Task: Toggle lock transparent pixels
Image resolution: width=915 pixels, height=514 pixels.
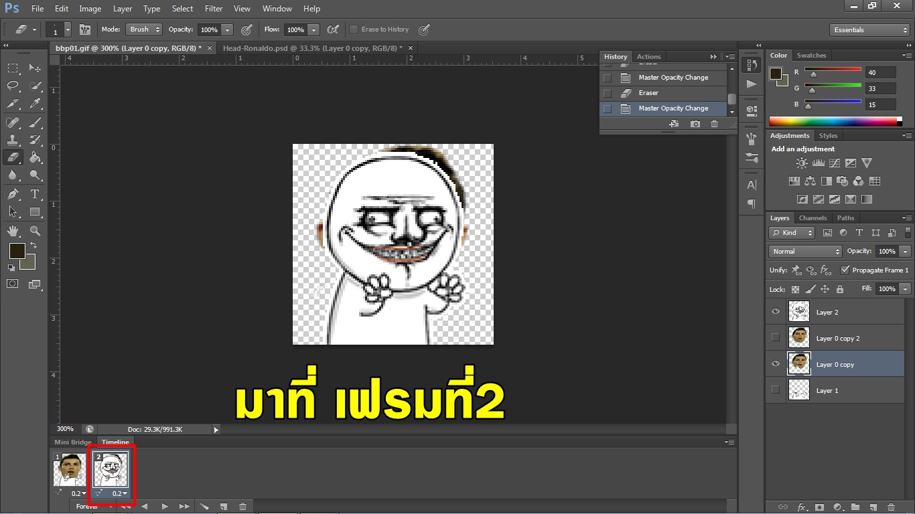Action: (795, 289)
